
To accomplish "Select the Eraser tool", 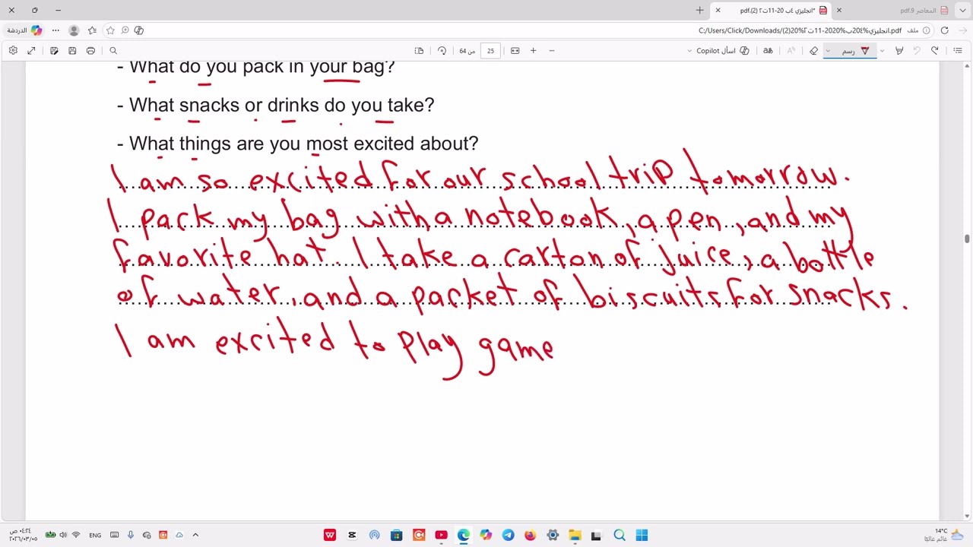I will [813, 51].
